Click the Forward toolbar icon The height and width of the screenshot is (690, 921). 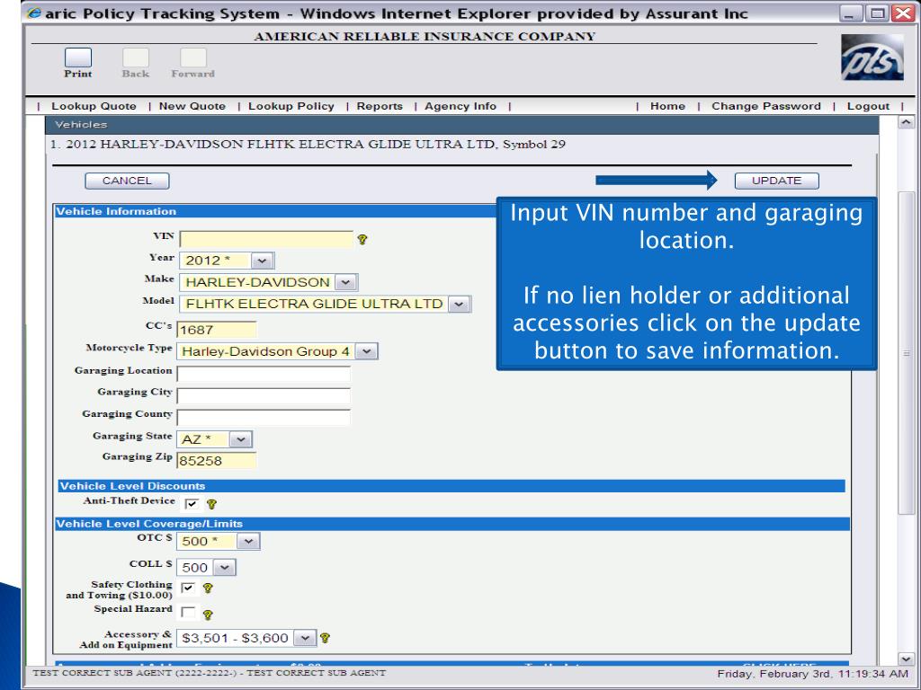(x=193, y=58)
